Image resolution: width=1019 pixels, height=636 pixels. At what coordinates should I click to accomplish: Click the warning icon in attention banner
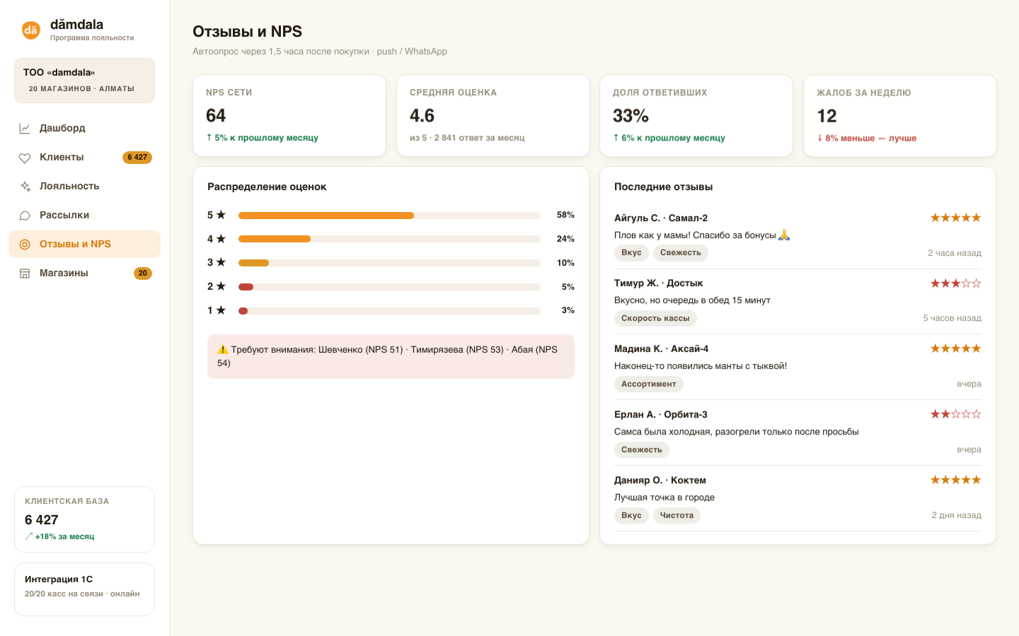(223, 349)
